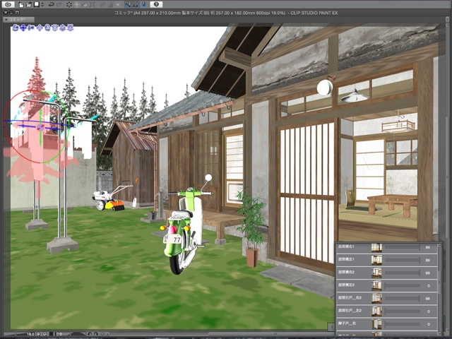Undo the last action
Image resolution: width=452 pixels, height=339 pixels.
pos(52,5)
